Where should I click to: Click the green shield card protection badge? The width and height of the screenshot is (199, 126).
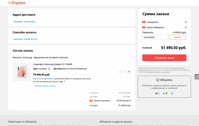165,93
